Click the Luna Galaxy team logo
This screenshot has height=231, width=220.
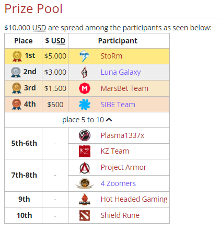[x=85, y=72]
